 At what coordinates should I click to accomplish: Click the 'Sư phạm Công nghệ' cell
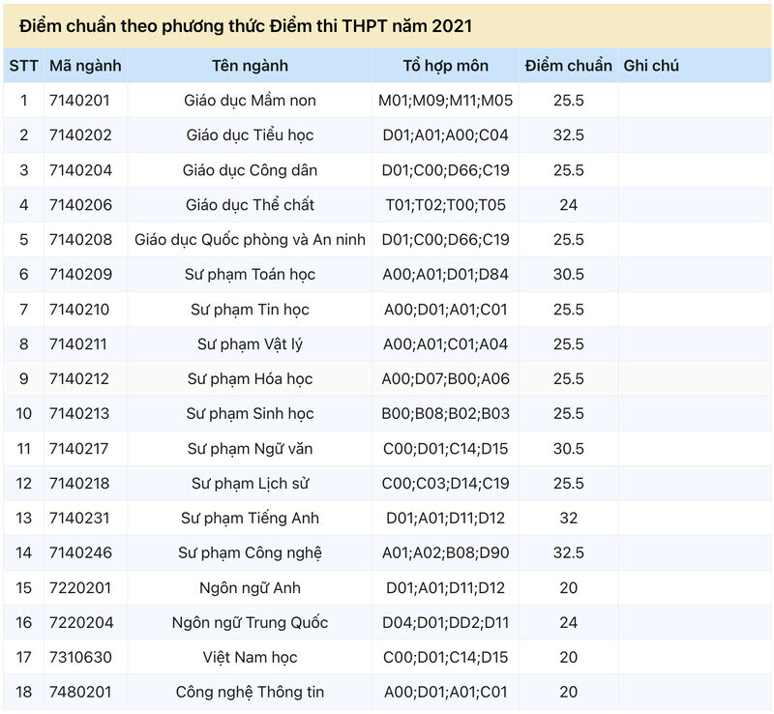click(x=250, y=552)
